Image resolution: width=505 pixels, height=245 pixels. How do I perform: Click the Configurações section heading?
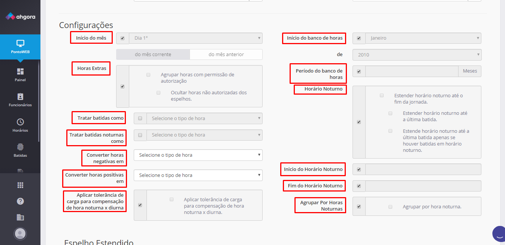pos(86,25)
